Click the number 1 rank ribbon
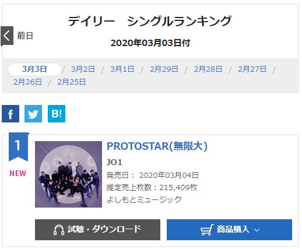The width and height of the screenshot is (302, 249). point(19,147)
